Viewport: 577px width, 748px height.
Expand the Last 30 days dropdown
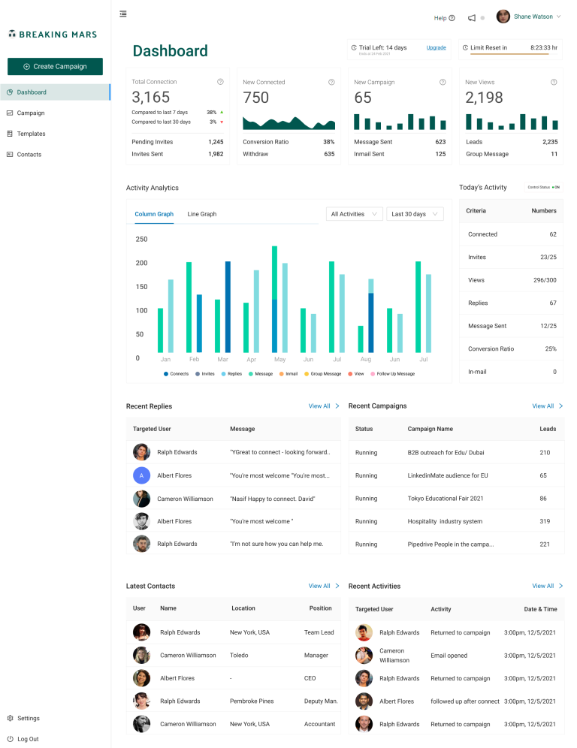click(415, 214)
